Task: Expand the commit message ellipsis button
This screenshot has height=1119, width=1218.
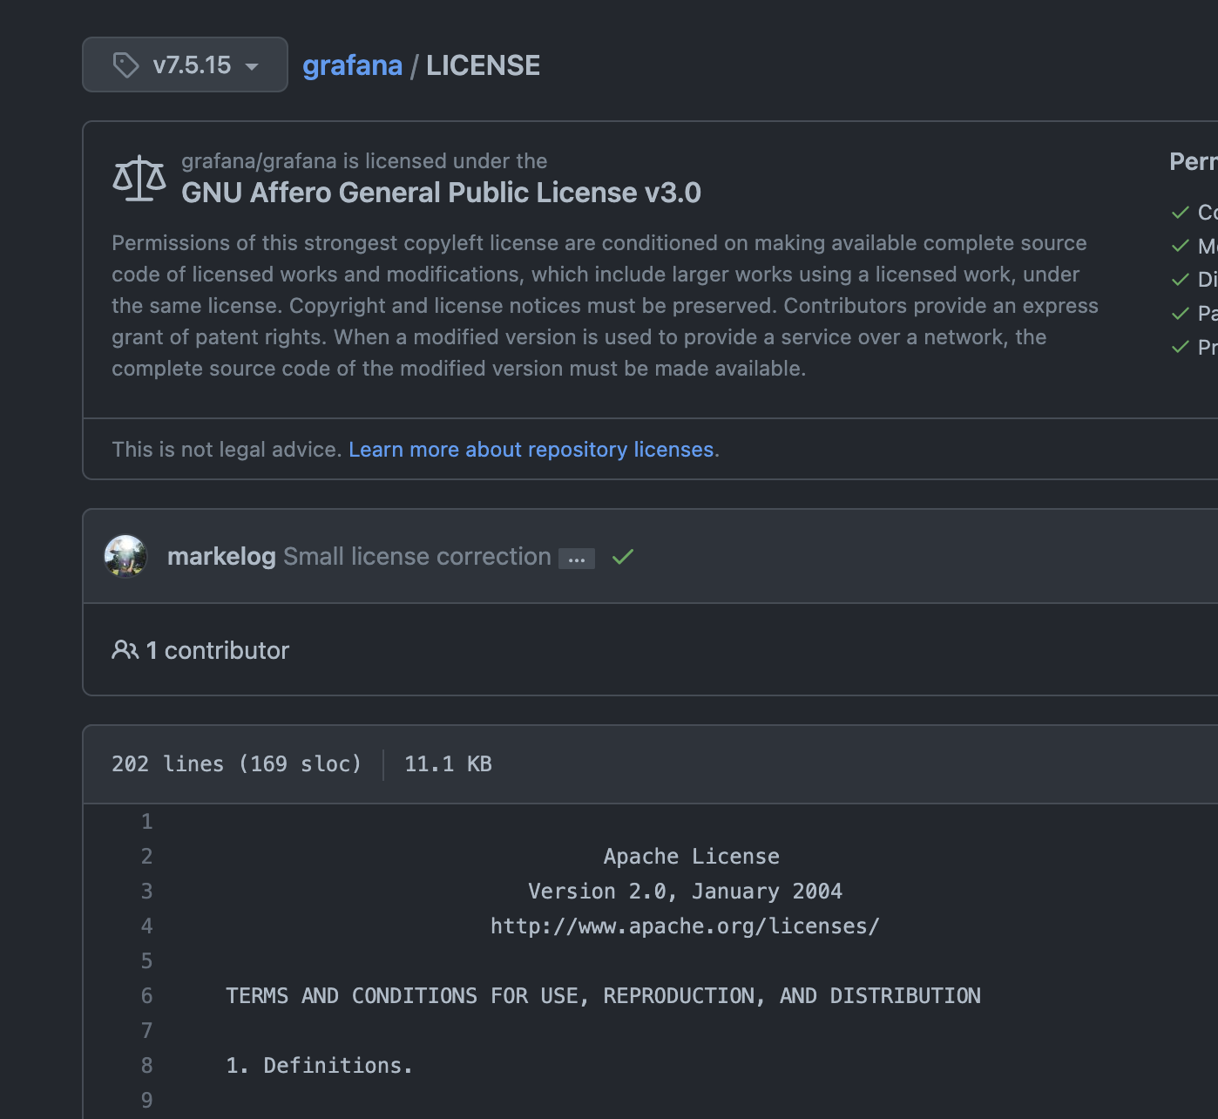Action: point(577,559)
